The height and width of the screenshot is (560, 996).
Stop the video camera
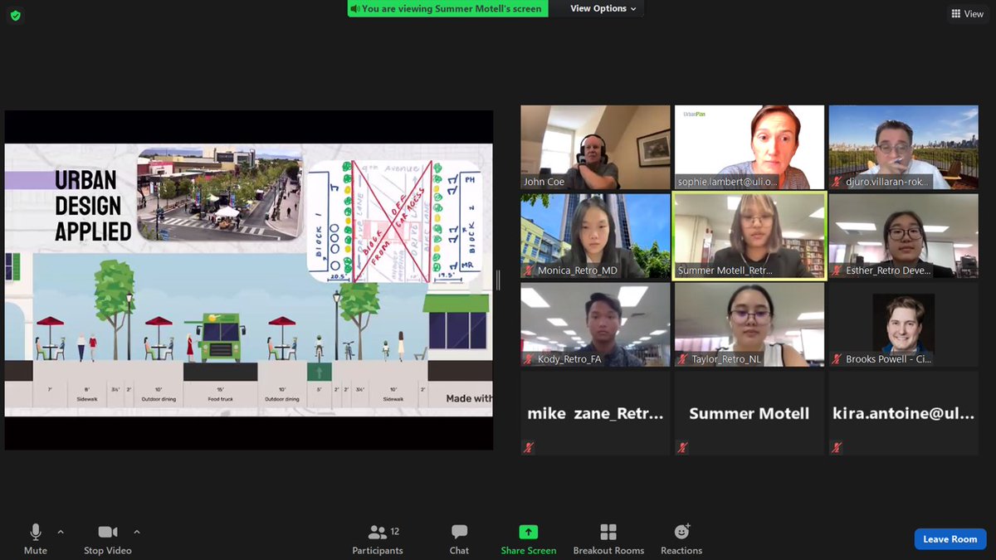click(108, 538)
